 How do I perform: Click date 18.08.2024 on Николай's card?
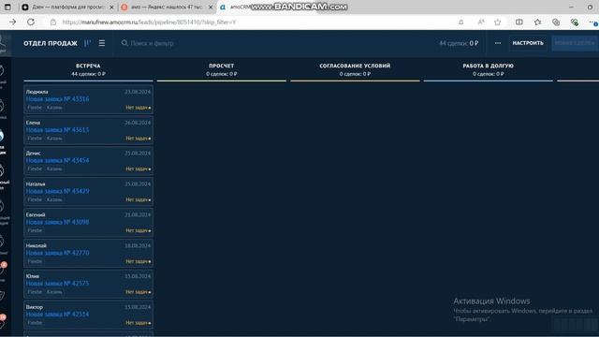(x=138, y=245)
